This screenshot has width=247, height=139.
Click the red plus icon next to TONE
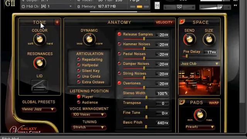[x=57, y=22]
